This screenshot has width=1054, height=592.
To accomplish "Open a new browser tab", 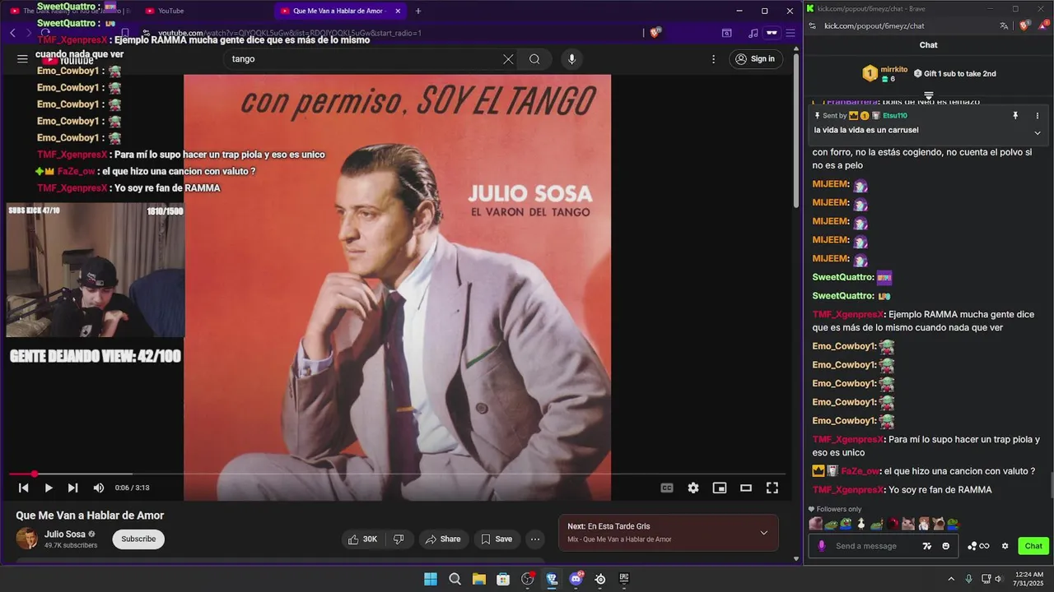I will tap(418, 11).
